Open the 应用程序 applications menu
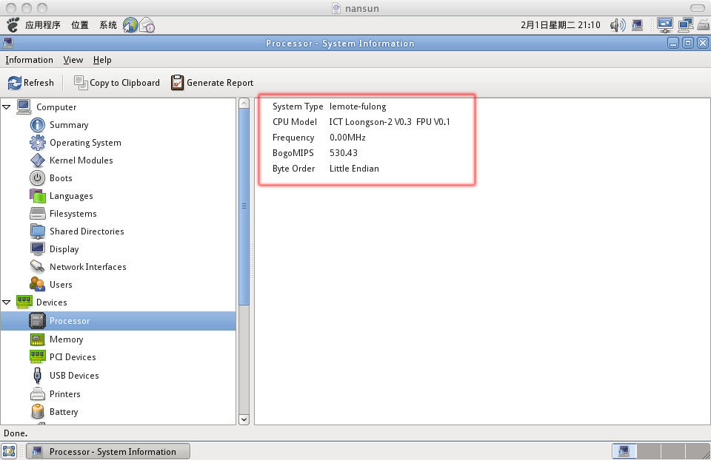The width and height of the screenshot is (711, 460). click(x=43, y=25)
